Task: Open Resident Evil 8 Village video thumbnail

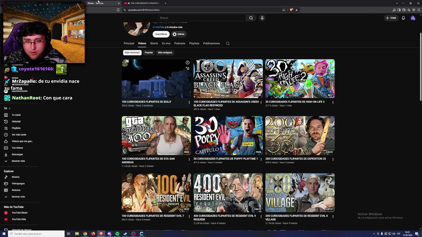Action: click(300, 193)
